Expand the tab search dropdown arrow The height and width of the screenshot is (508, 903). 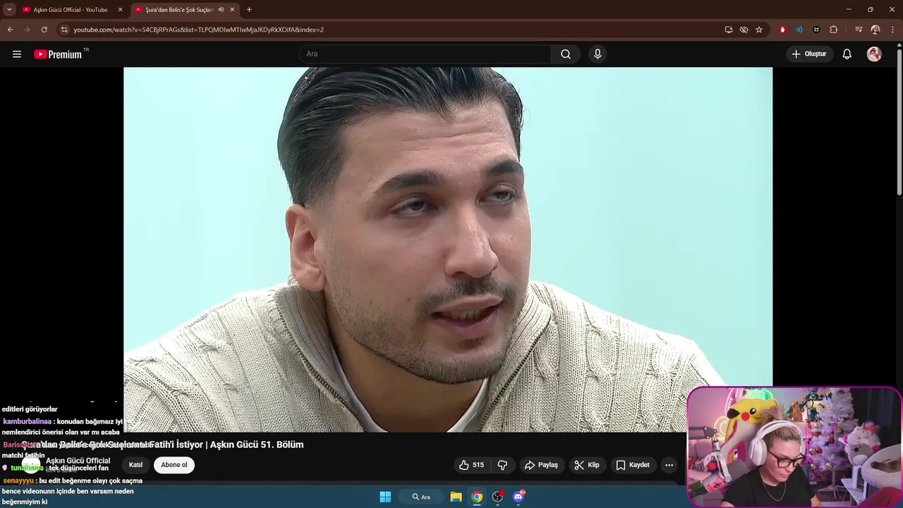coord(9,10)
